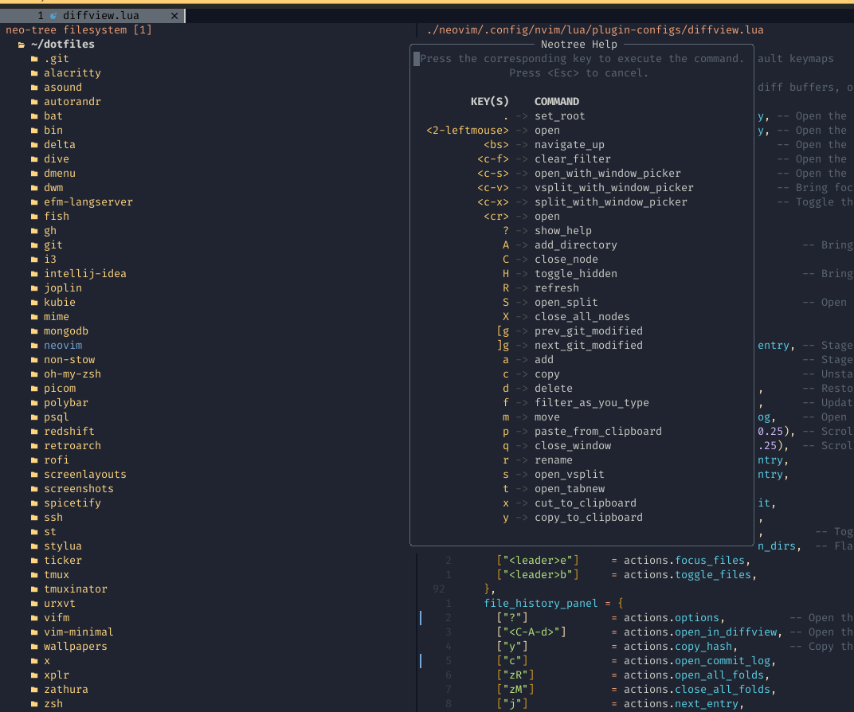The image size is (854, 712).
Task: Click the folder icon beside asound
Action: click(34, 88)
